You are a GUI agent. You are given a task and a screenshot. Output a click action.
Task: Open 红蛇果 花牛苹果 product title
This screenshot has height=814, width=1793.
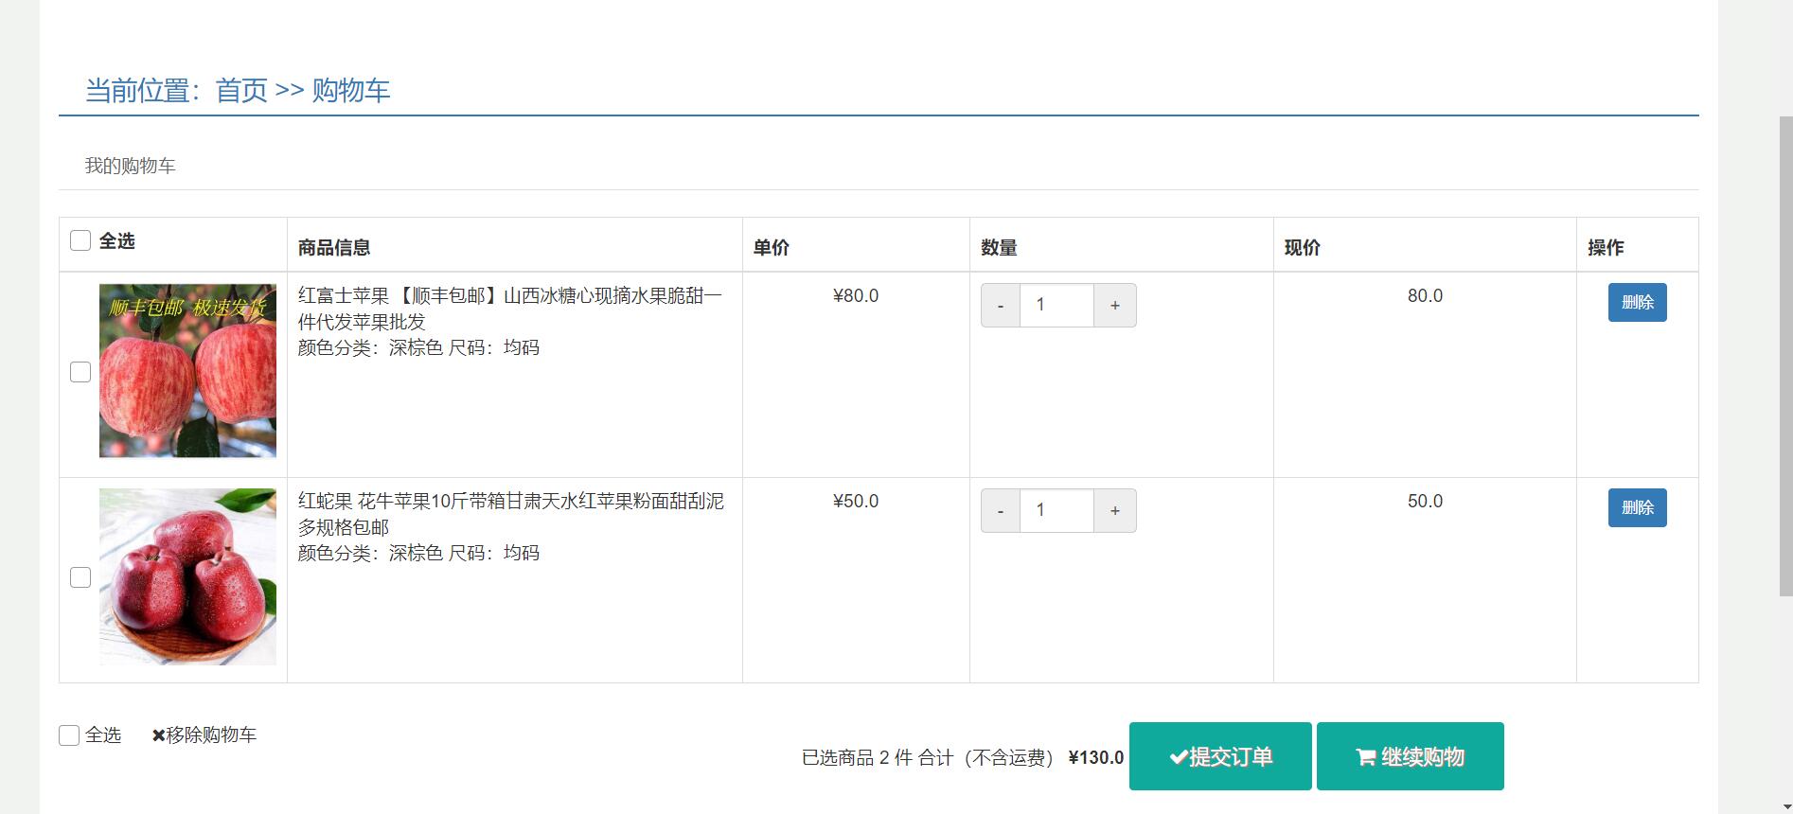pos(511,514)
